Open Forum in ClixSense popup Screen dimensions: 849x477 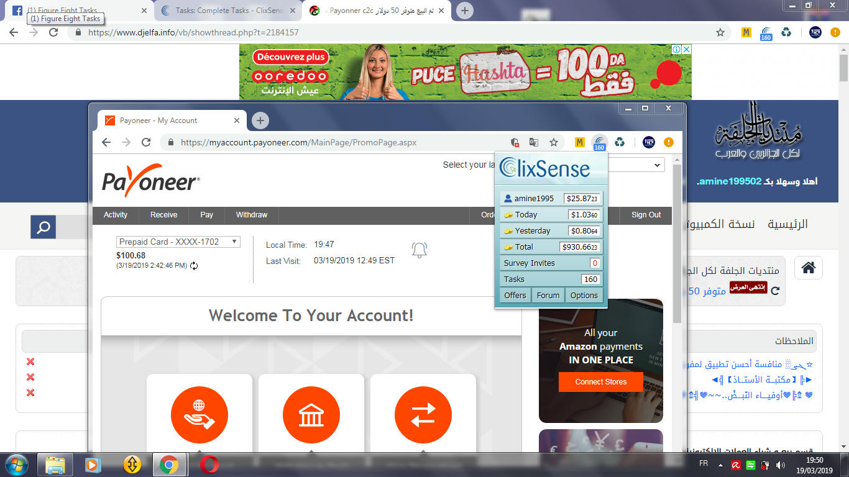(x=548, y=296)
